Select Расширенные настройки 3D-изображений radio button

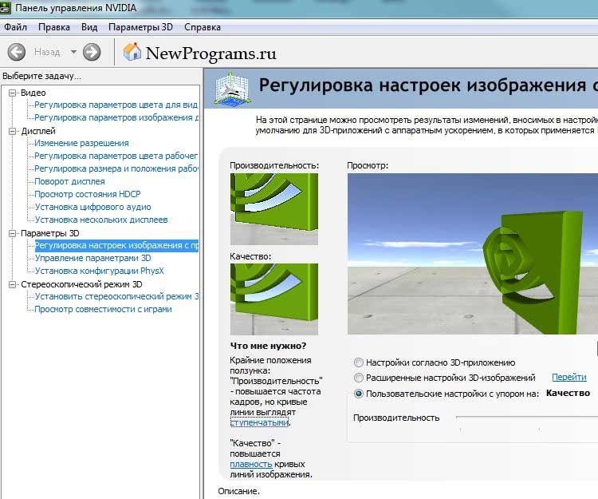[359, 378]
